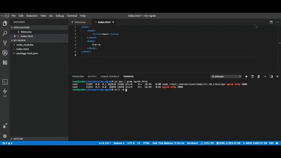Switch to the Debug Console tab
281x158 pixels.
110,76
